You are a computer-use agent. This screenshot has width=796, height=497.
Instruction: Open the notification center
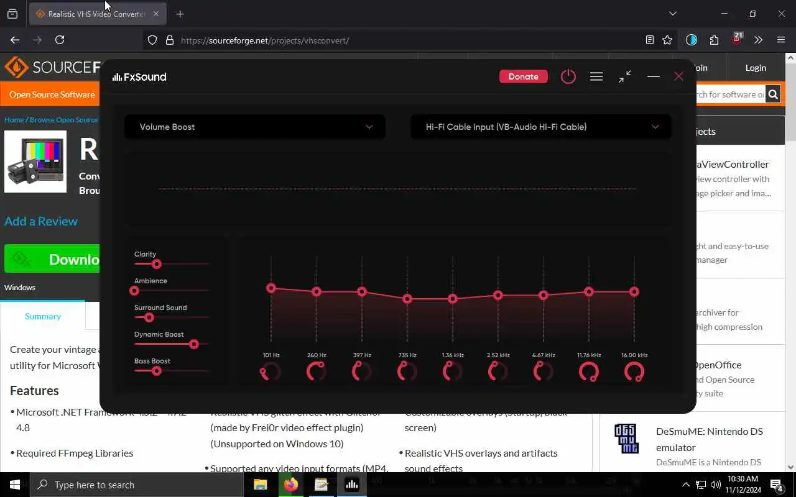click(x=777, y=485)
